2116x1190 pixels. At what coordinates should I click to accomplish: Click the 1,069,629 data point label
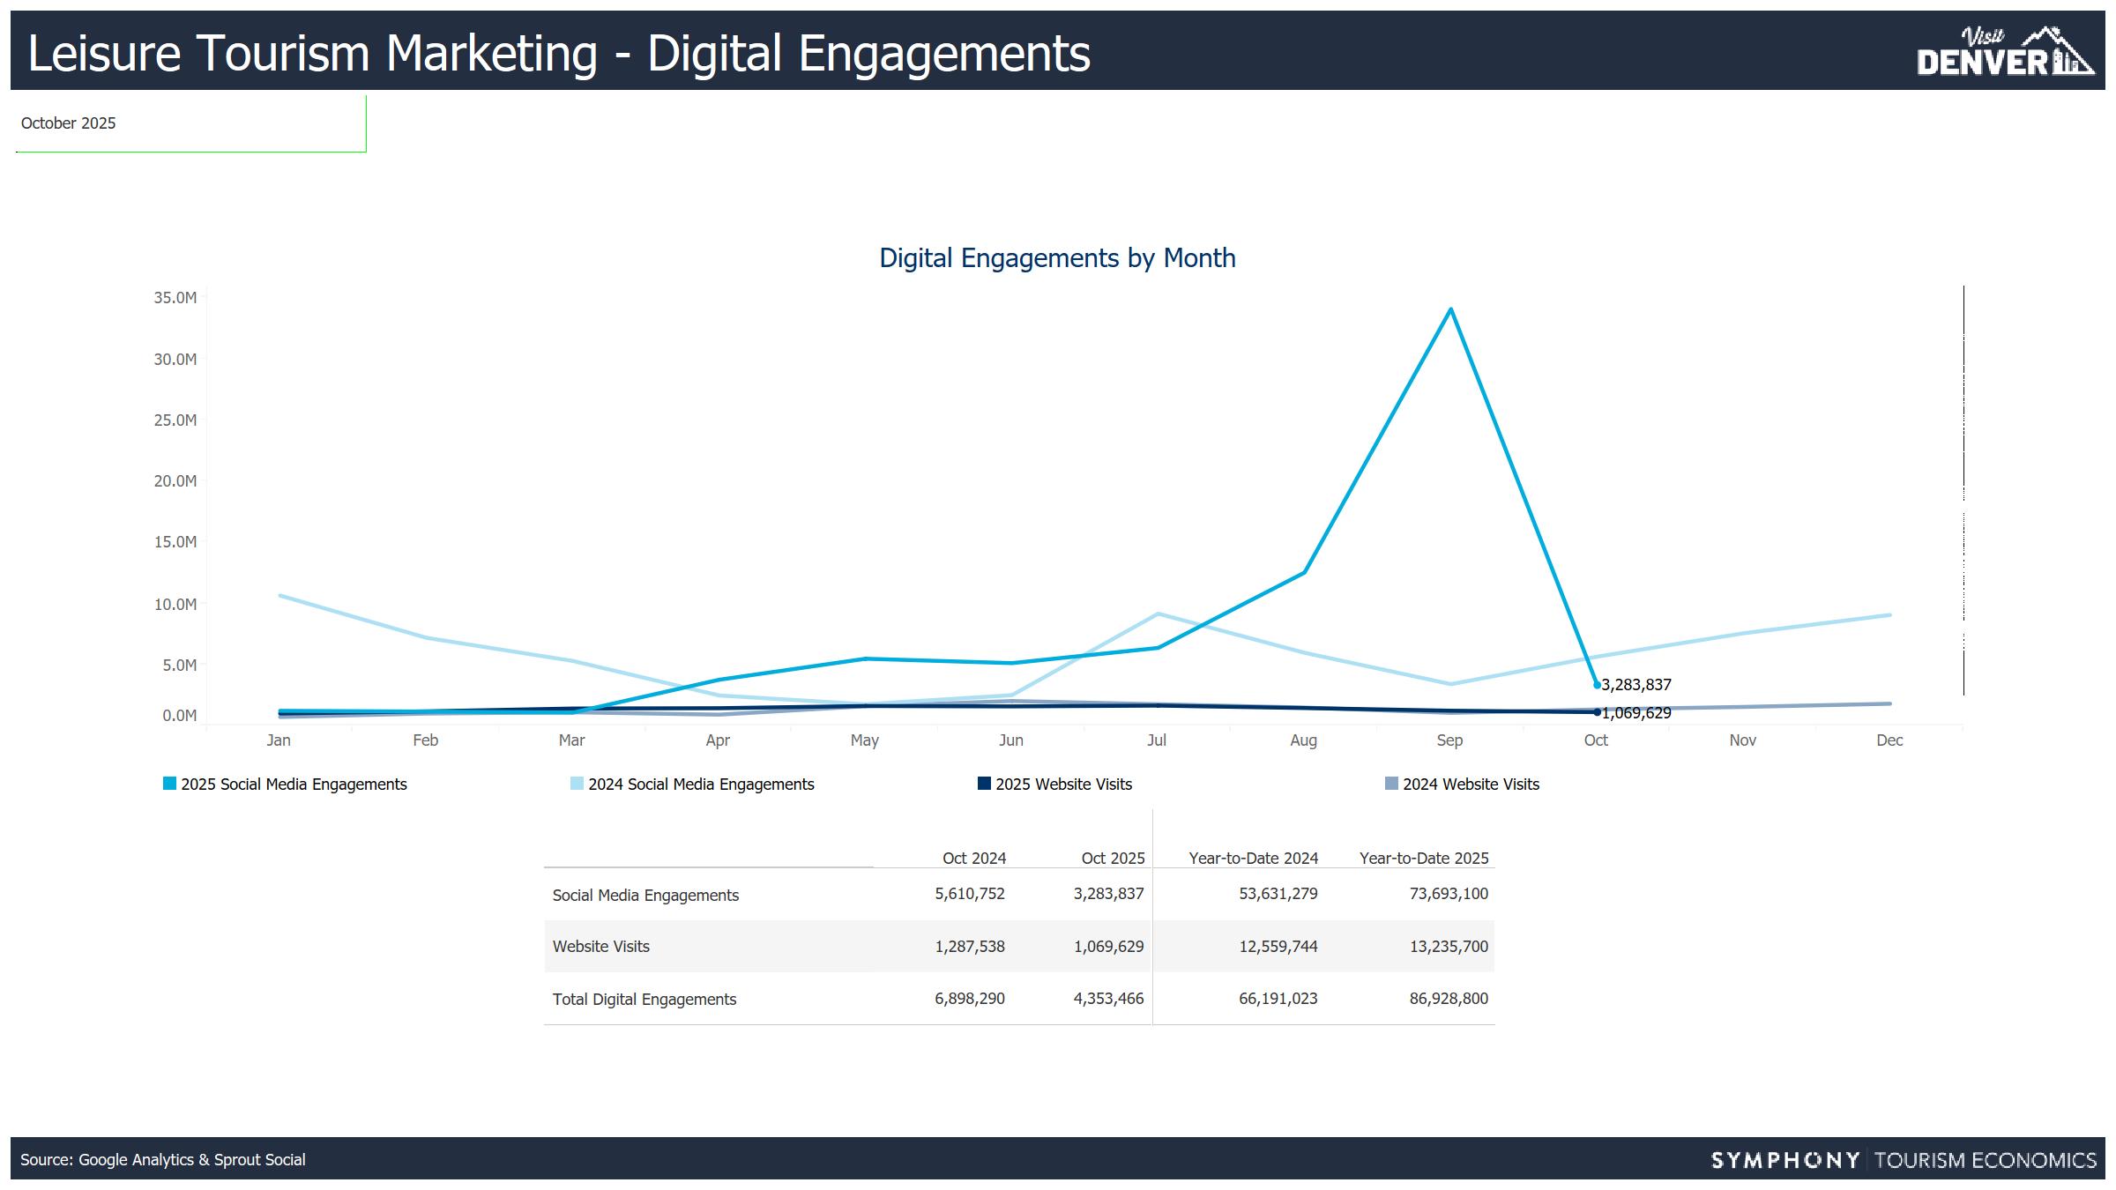(1635, 713)
